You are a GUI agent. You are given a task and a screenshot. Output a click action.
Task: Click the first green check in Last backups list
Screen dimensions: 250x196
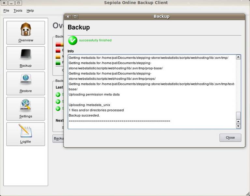tap(58, 94)
